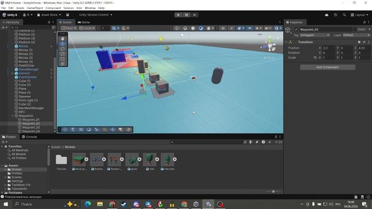Open the GameObject menu
Viewport: 372px width, 209px height.
pyautogui.click(x=35, y=8)
